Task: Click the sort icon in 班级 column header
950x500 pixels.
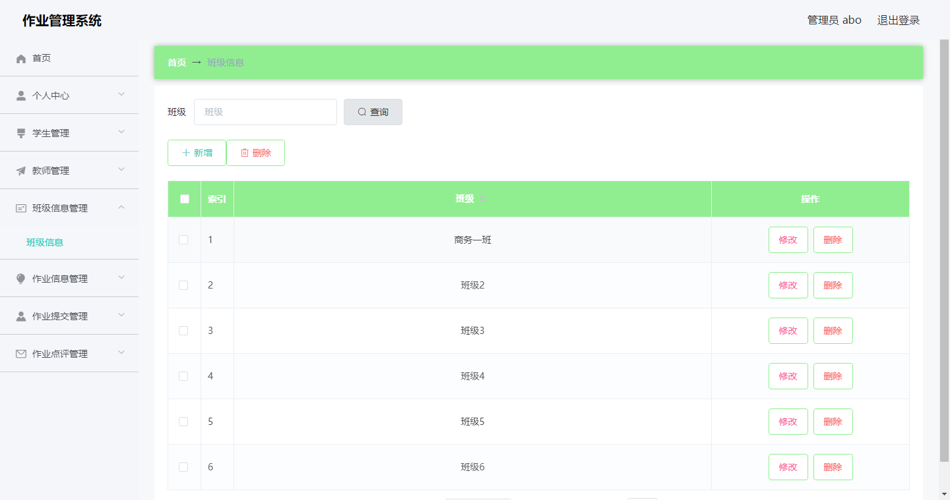Action: tap(482, 199)
